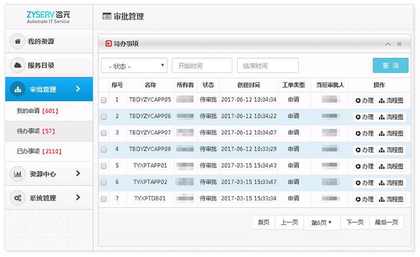Open 流程图 for TBDYZYCAPP05 row
420x257 pixels.
point(391,101)
